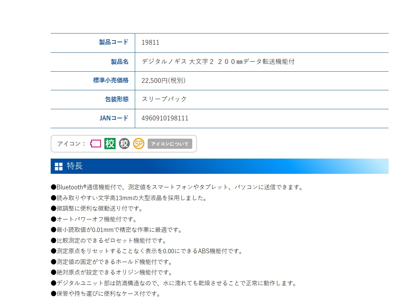Click the Bluetooth通信機能付 feature line
The image size is (420, 304).
(x=177, y=187)
